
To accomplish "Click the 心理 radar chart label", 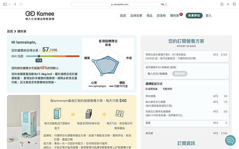I will tap(94, 83).
